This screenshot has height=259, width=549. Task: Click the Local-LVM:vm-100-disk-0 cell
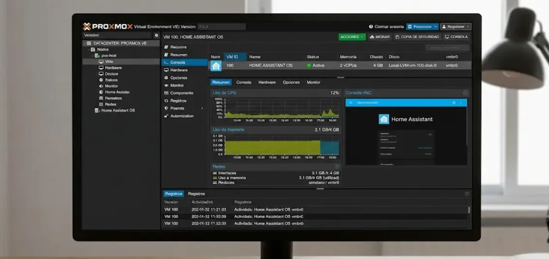[412, 65]
